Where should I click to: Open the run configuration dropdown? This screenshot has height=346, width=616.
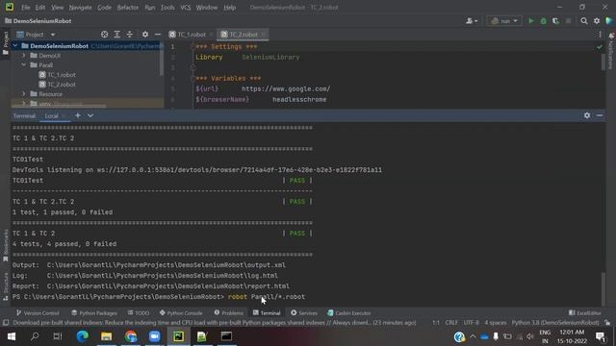click(504, 21)
